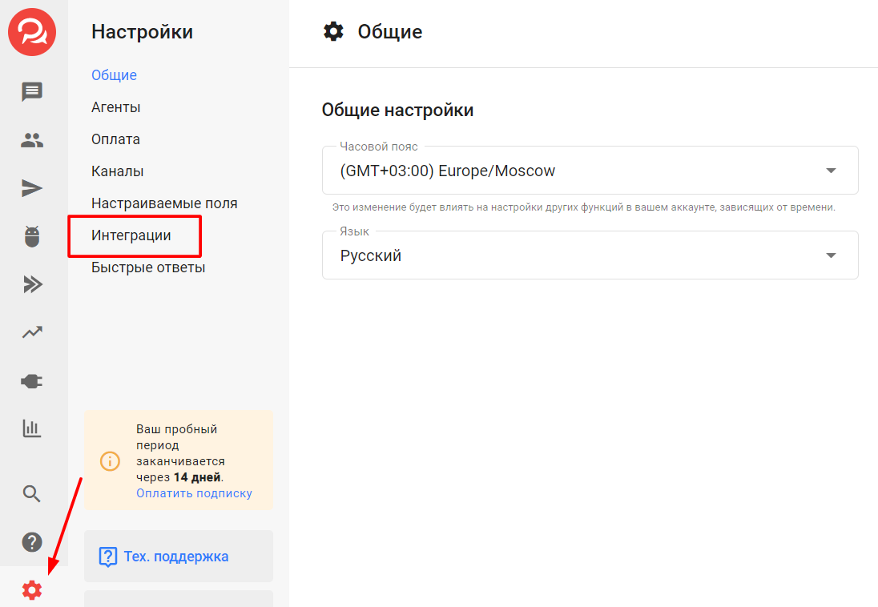
Task: Click the arrow on time zone field
Action: point(831,171)
